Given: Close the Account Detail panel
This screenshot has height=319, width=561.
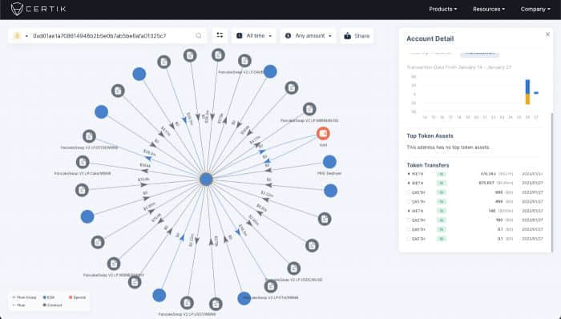Looking at the screenshot, I should click(547, 34).
